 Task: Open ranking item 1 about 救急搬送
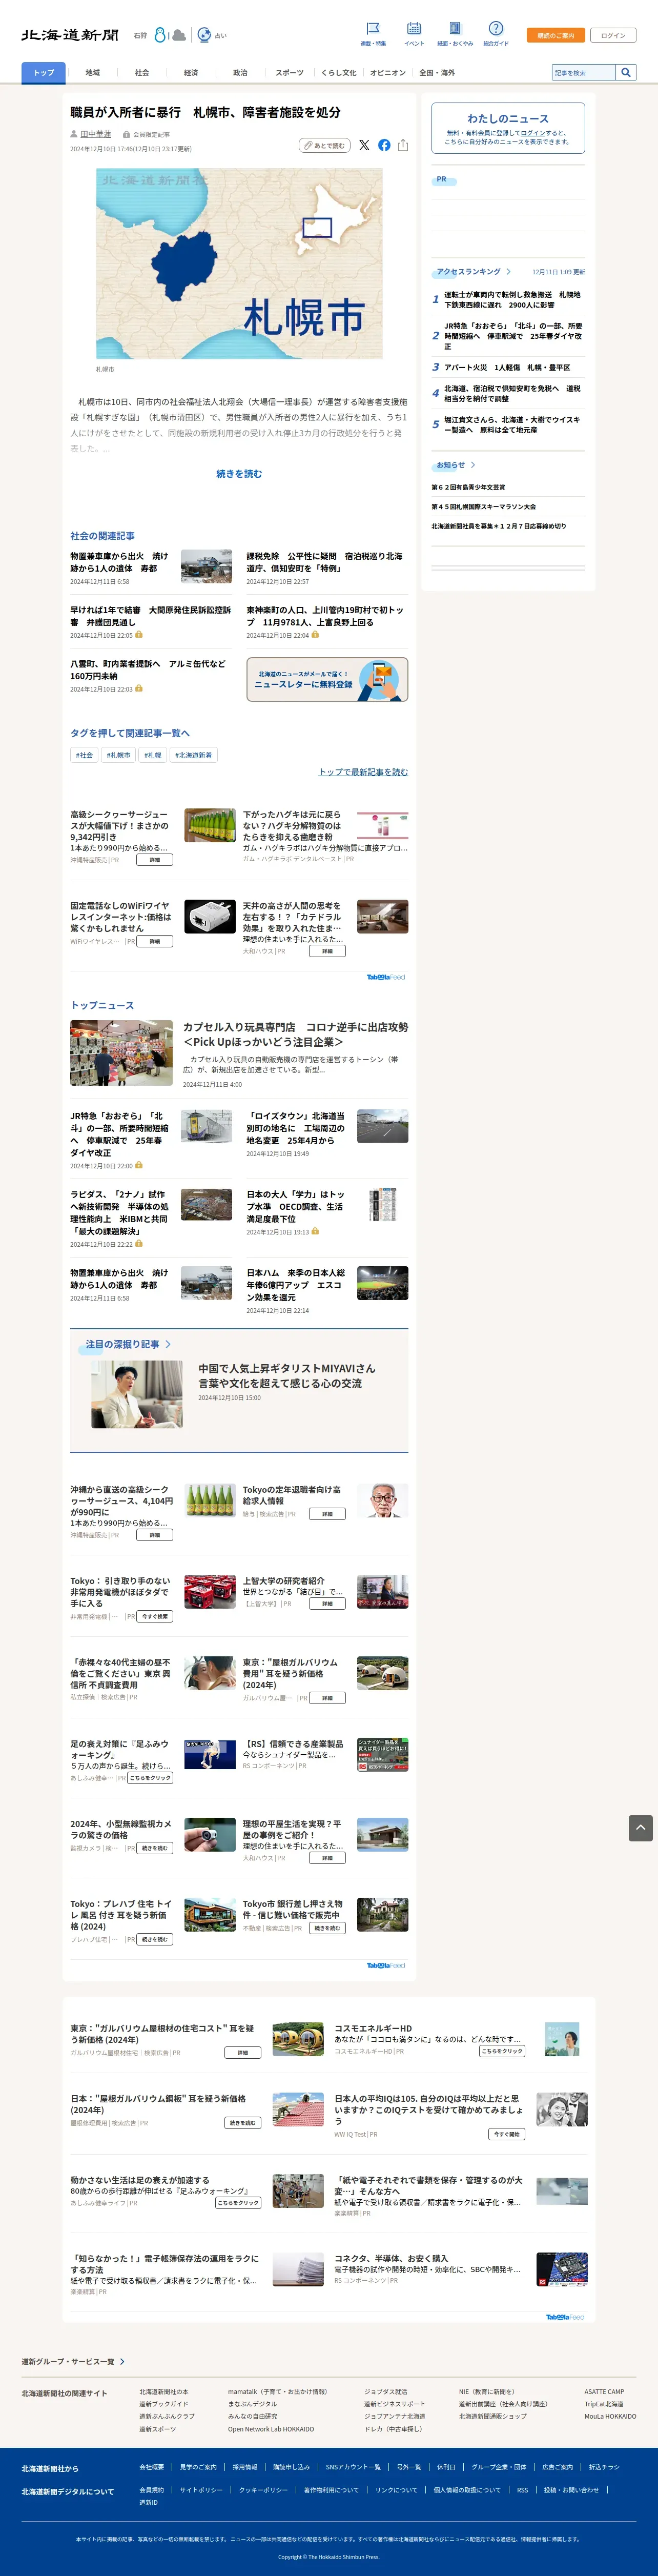pos(512,300)
